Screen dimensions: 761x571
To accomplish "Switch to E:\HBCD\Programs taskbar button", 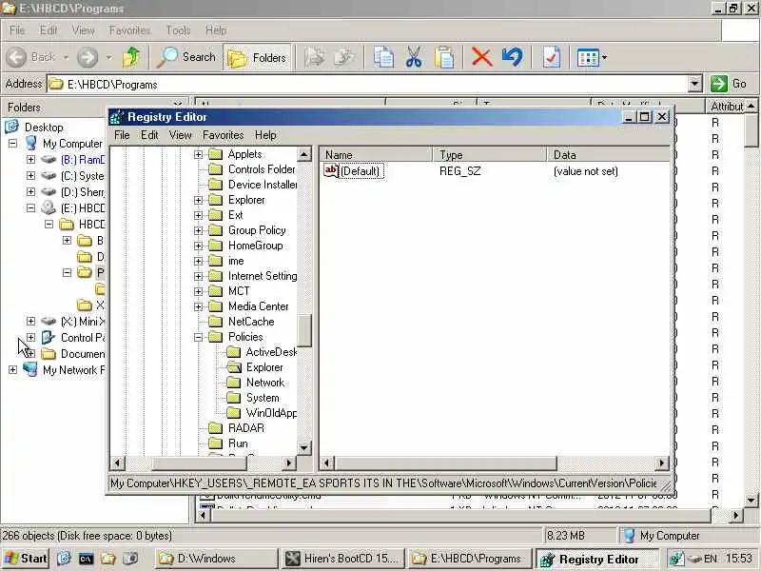I will pos(469,559).
